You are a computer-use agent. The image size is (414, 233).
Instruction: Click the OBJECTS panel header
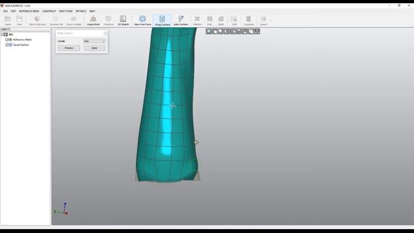click(x=25, y=29)
